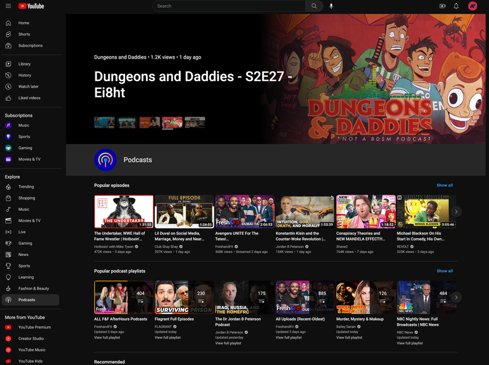Screen dimensions: 489x365
Task: Open the hamburger guide menu
Action: coord(8,6)
